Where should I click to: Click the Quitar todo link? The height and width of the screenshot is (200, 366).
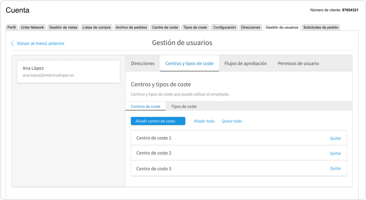(232, 121)
